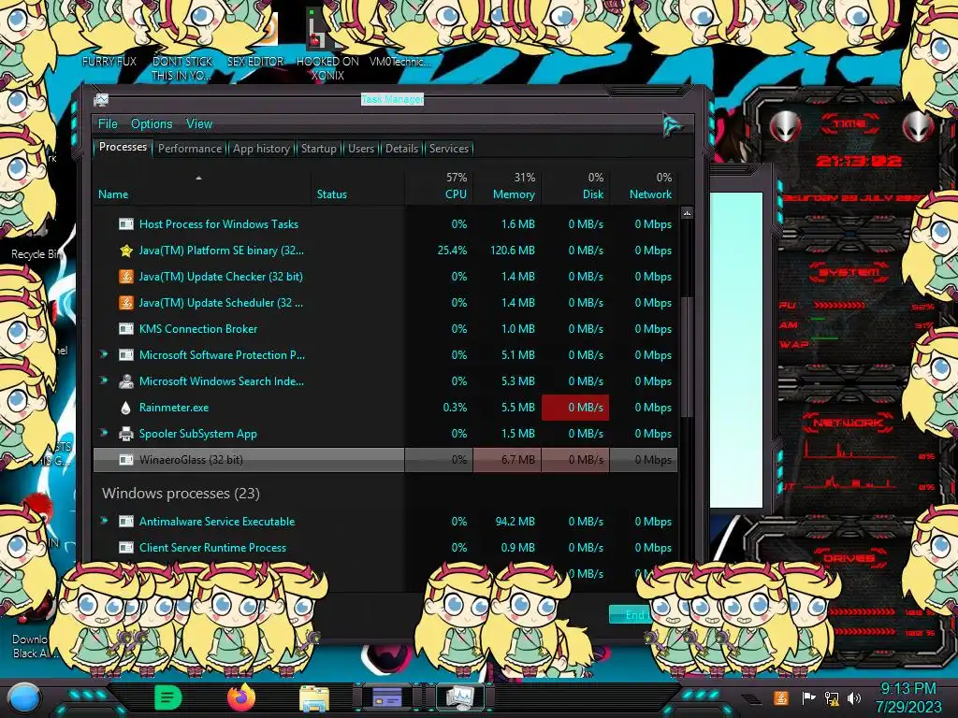Image resolution: width=958 pixels, height=718 pixels.
Task: Expand the Microsoft Software Protection process
Action: click(104, 354)
